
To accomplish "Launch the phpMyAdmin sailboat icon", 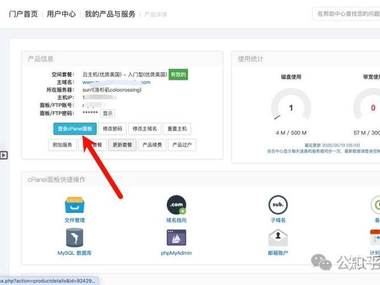I will click(x=176, y=238).
